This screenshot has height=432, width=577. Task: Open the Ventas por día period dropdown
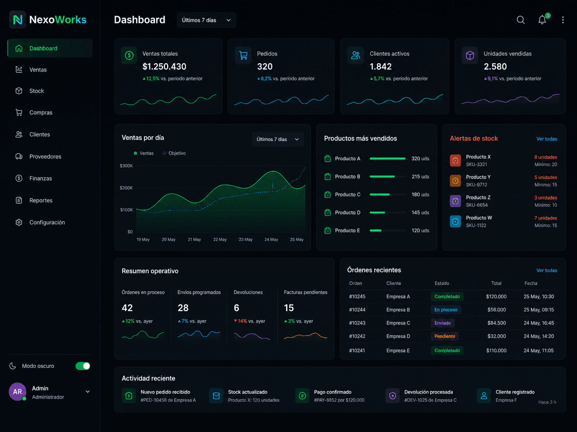click(278, 139)
